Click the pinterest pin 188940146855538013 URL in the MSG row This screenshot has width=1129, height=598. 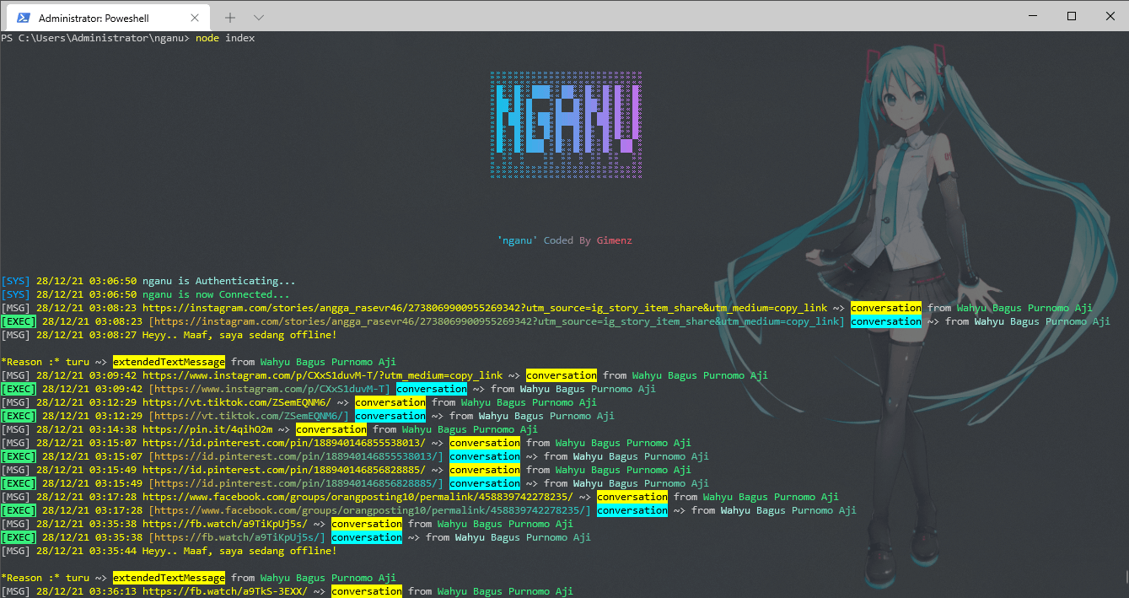(x=284, y=443)
